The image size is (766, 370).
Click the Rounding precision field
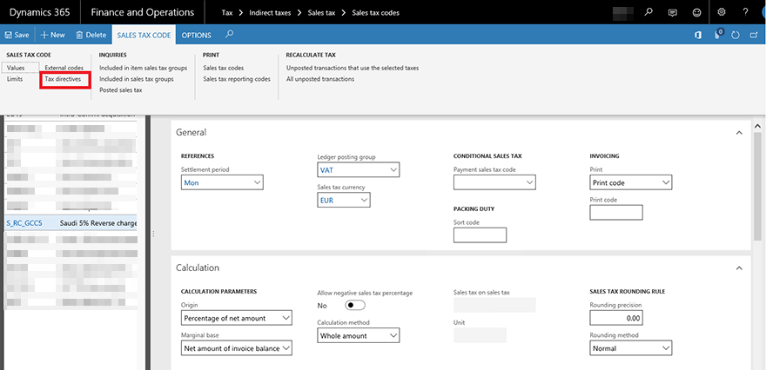(x=616, y=318)
